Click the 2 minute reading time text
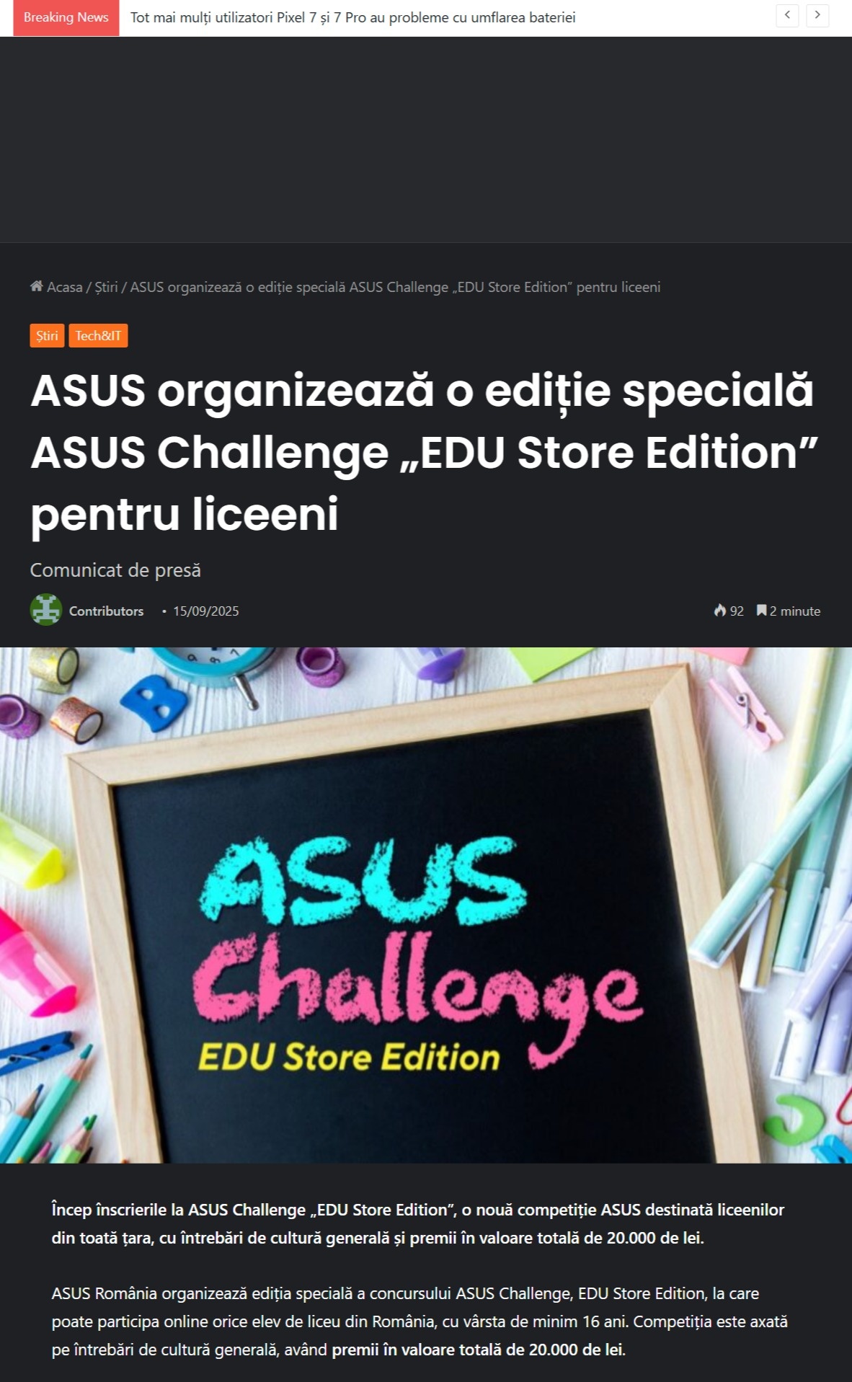 click(x=795, y=611)
